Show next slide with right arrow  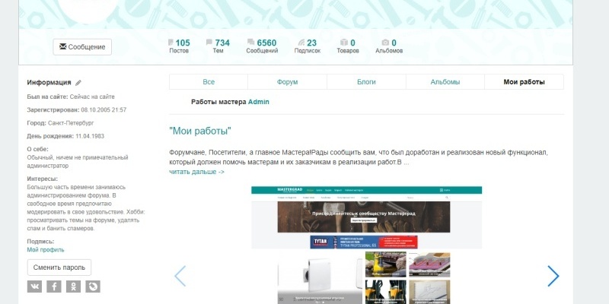pyautogui.click(x=553, y=276)
